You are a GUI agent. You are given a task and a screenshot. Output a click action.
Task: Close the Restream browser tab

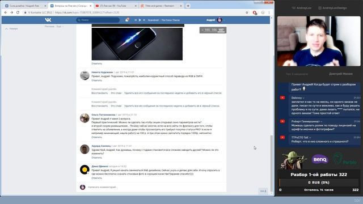coord(181,6)
